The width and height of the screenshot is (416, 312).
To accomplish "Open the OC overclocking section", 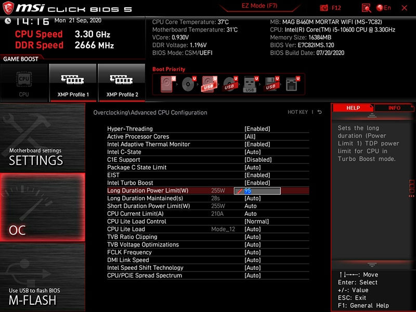I will (x=43, y=207).
